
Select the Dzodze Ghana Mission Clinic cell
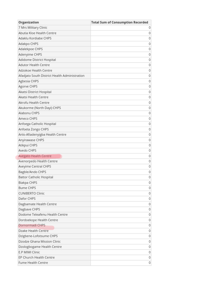(x=54, y=241)
